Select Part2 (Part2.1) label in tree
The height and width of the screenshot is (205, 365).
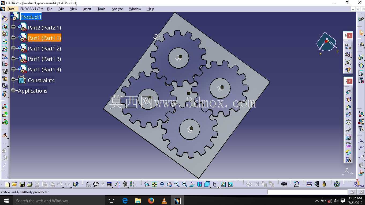click(x=44, y=28)
